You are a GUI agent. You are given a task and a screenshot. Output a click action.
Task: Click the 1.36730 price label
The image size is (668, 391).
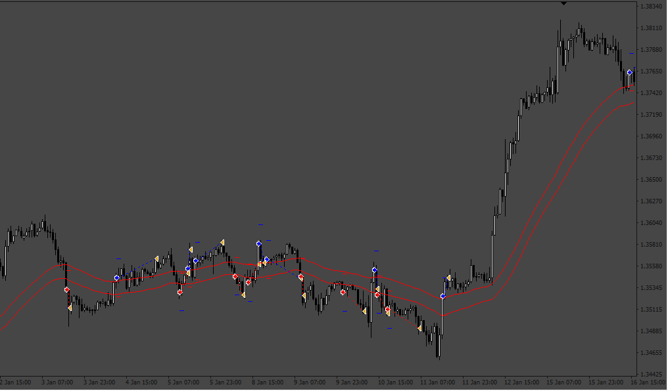pyautogui.click(x=650, y=158)
